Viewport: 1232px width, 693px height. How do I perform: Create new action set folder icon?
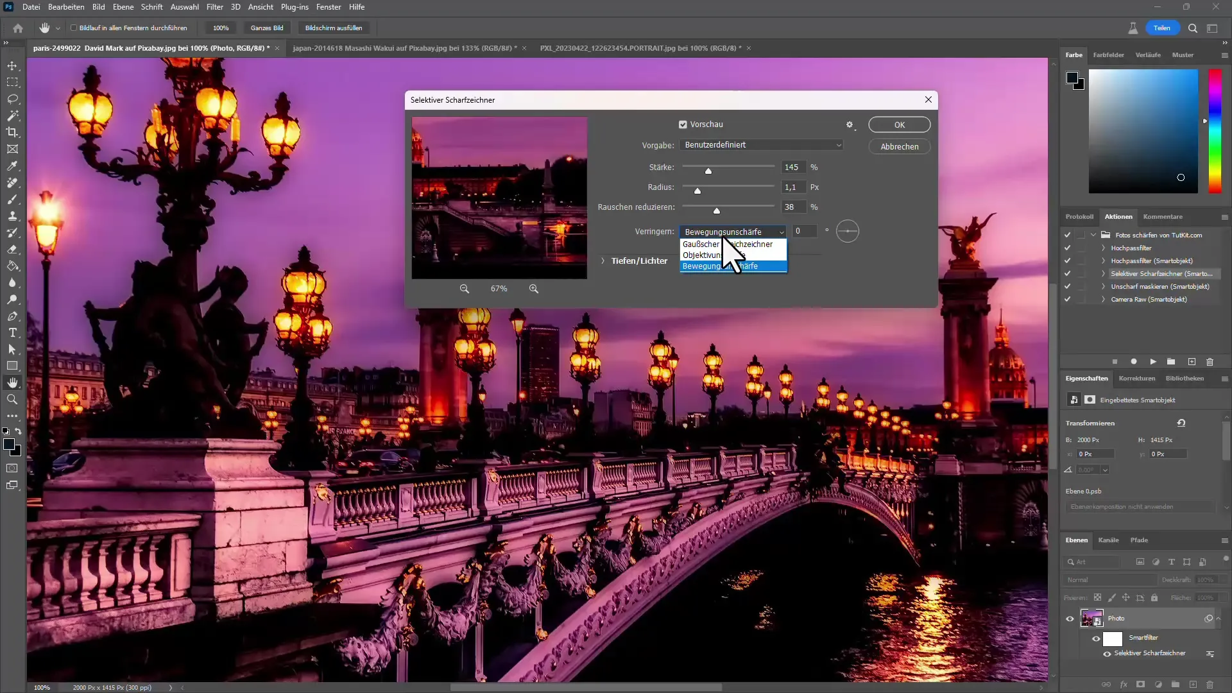pos(1171,362)
